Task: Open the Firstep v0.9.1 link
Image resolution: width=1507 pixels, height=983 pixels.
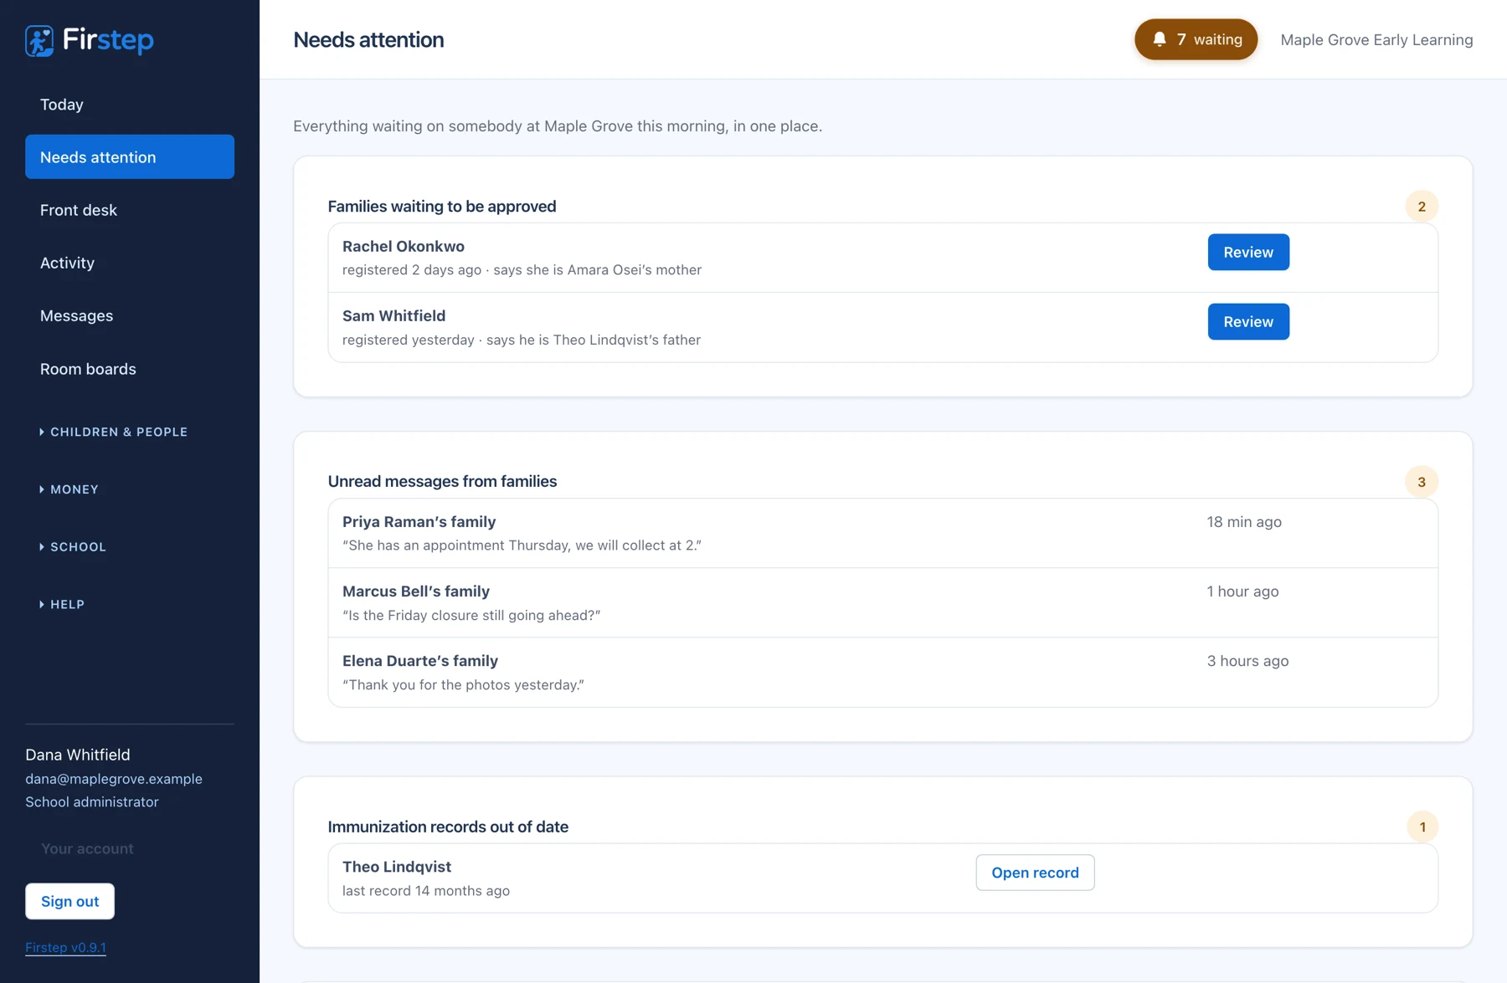Action: click(65, 947)
